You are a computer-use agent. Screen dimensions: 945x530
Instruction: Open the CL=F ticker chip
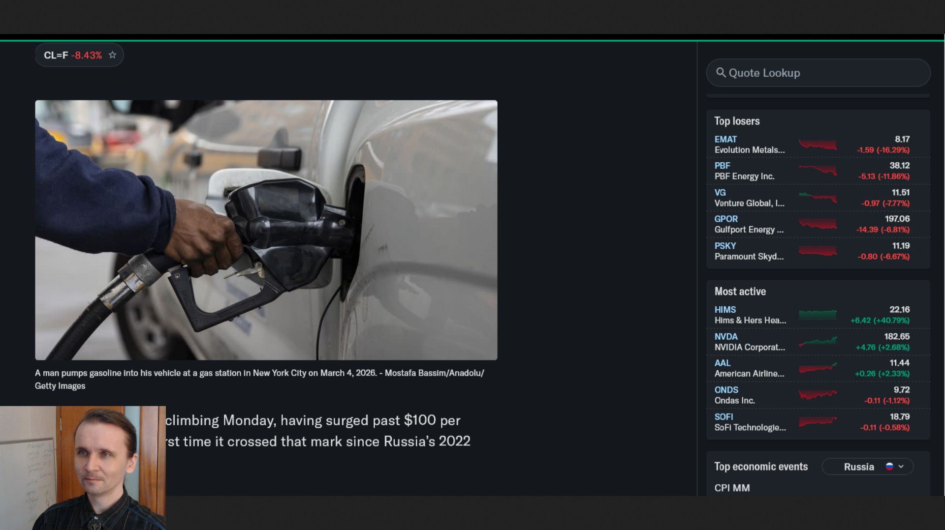coord(79,55)
